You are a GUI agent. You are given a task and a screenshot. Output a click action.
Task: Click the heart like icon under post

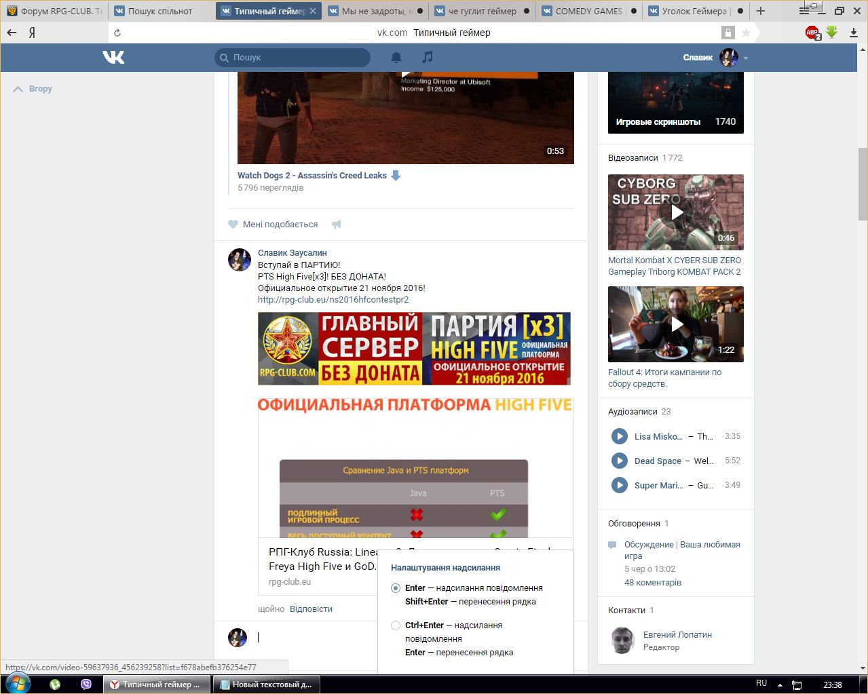[x=233, y=225]
